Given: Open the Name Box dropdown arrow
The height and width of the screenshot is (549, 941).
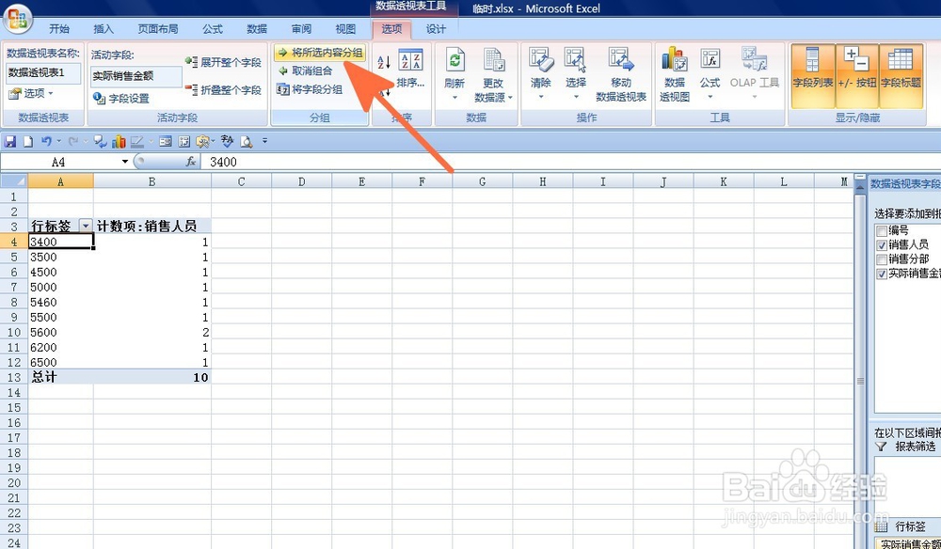Looking at the screenshot, I should (x=125, y=162).
